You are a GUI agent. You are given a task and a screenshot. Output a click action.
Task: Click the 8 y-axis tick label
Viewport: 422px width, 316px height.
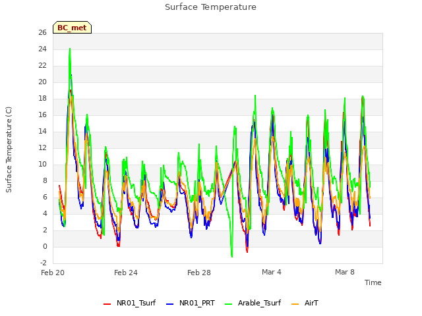click(45, 180)
